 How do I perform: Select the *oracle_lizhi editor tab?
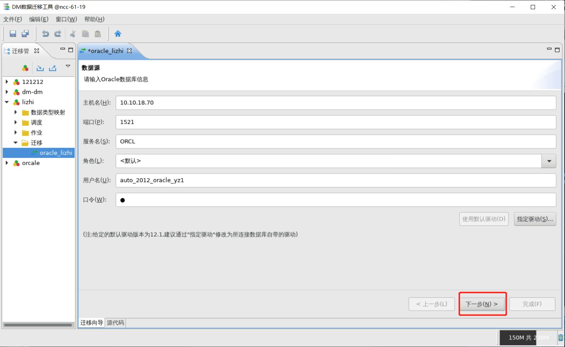[106, 51]
